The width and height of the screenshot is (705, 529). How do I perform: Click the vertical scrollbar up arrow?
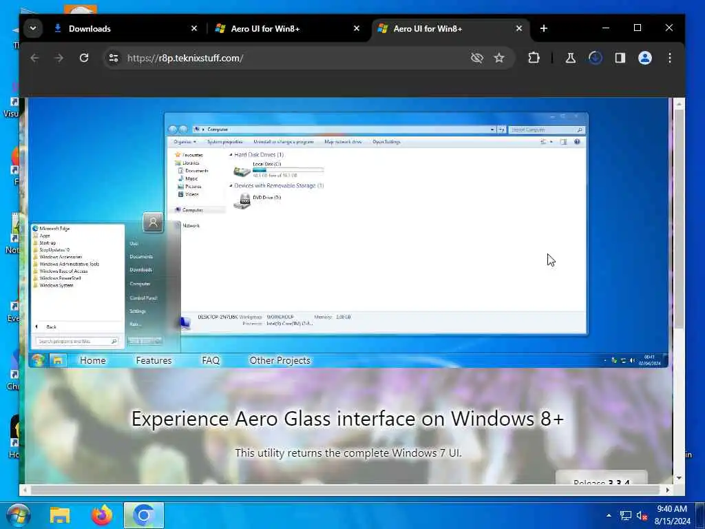pyautogui.click(x=679, y=103)
